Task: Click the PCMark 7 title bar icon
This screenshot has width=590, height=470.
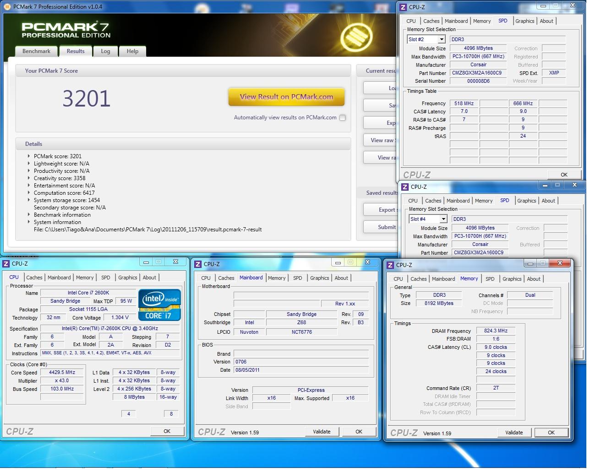Action: (x=7, y=6)
